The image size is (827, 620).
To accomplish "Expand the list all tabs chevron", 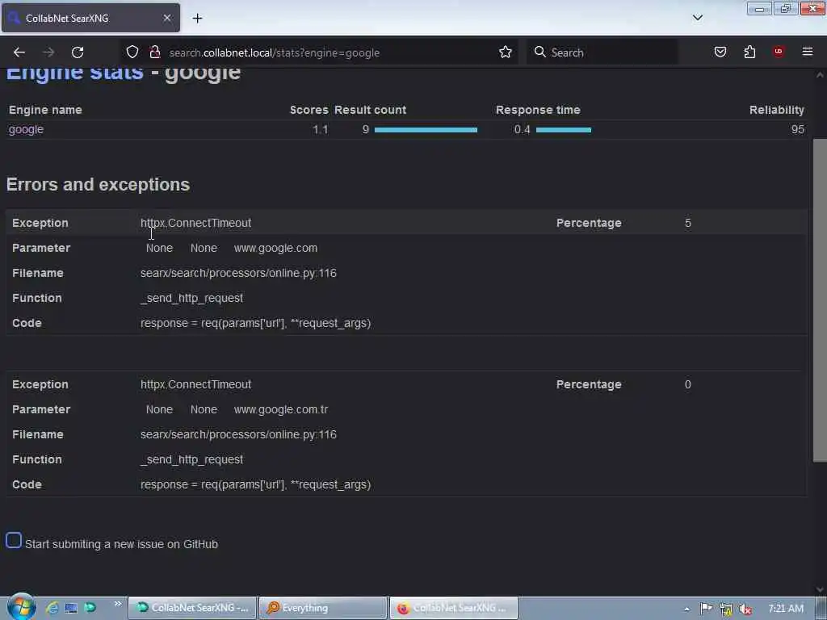I will 697,18.
